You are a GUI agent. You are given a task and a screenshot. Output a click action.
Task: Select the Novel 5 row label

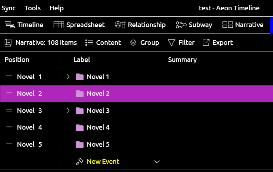pyautogui.click(x=98, y=145)
